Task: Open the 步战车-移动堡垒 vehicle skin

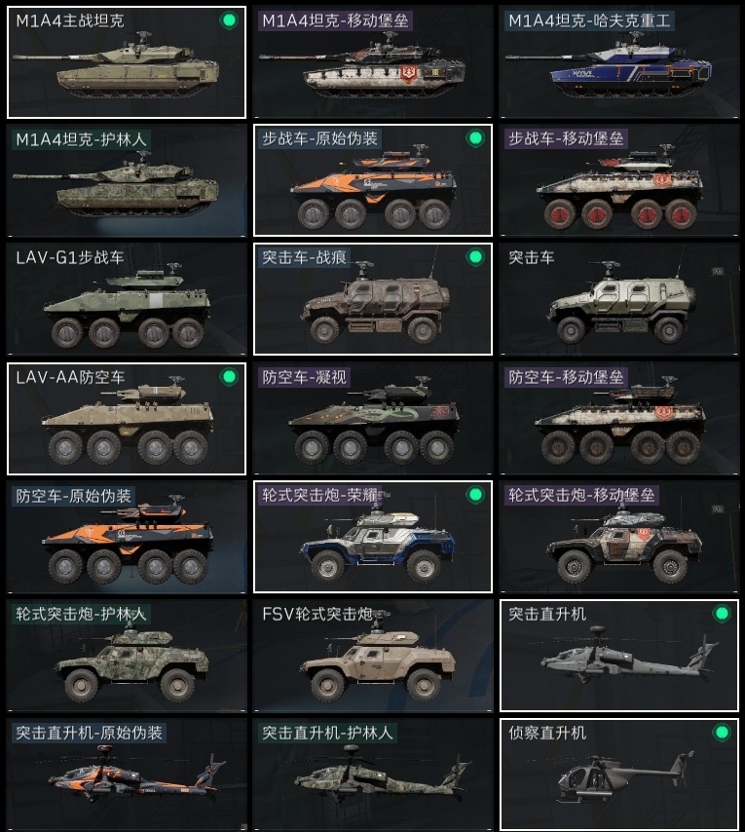Action: coord(618,180)
